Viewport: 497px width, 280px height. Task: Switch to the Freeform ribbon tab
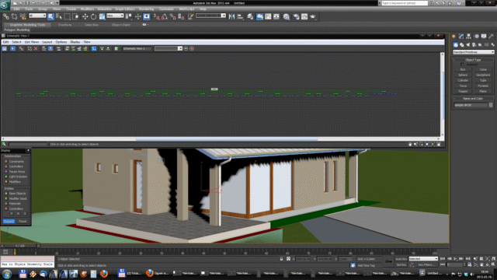(64, 25)
